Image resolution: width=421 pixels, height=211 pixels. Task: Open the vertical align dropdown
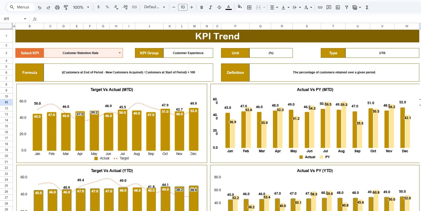click(285, 7)
